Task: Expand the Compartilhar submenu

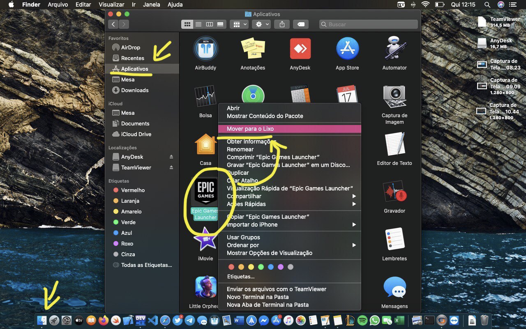Action: [289, 196]
